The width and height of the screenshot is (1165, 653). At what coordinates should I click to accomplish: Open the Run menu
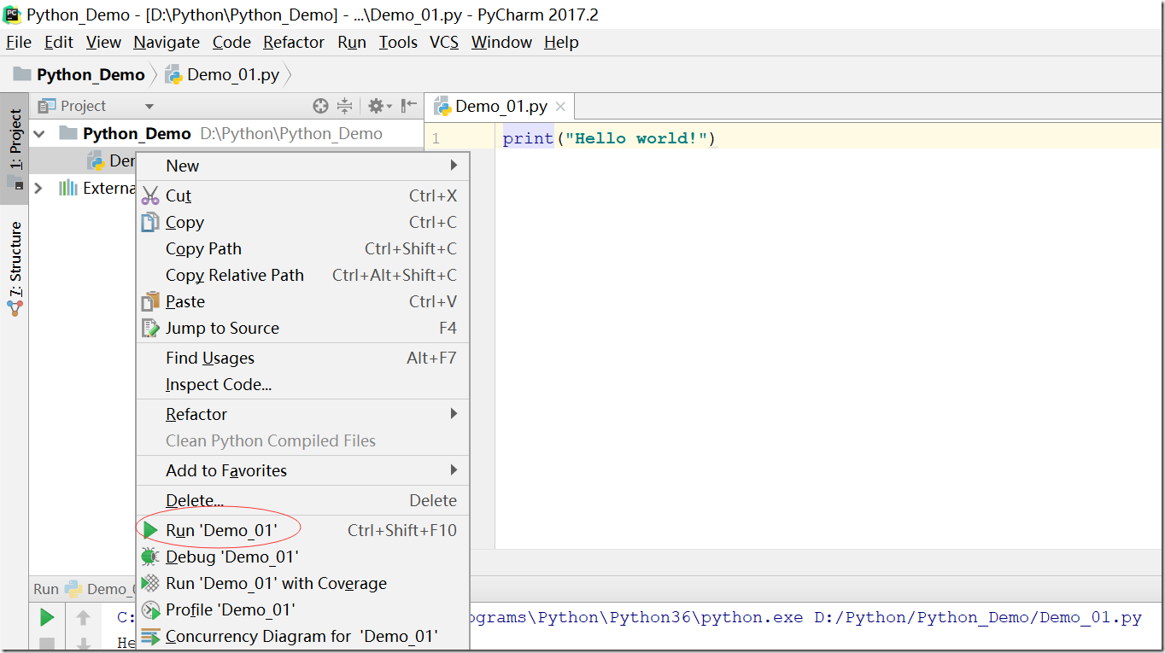[352, 42]
